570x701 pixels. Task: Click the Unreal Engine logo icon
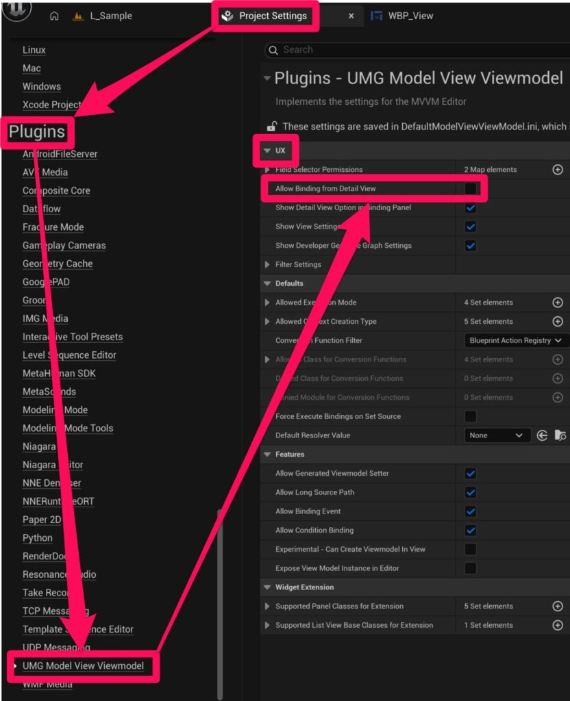coord(16,10)
